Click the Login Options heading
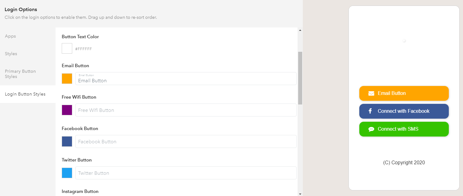 (x=21, y=10)
